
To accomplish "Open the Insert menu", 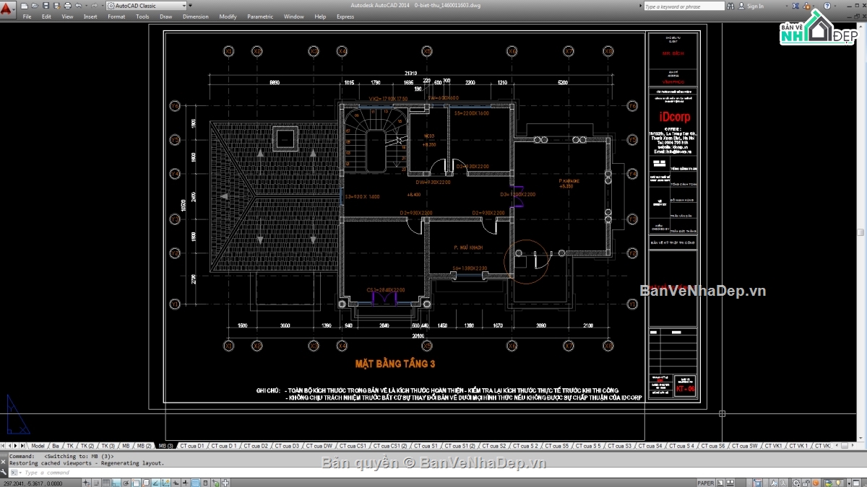I will 90,17.
